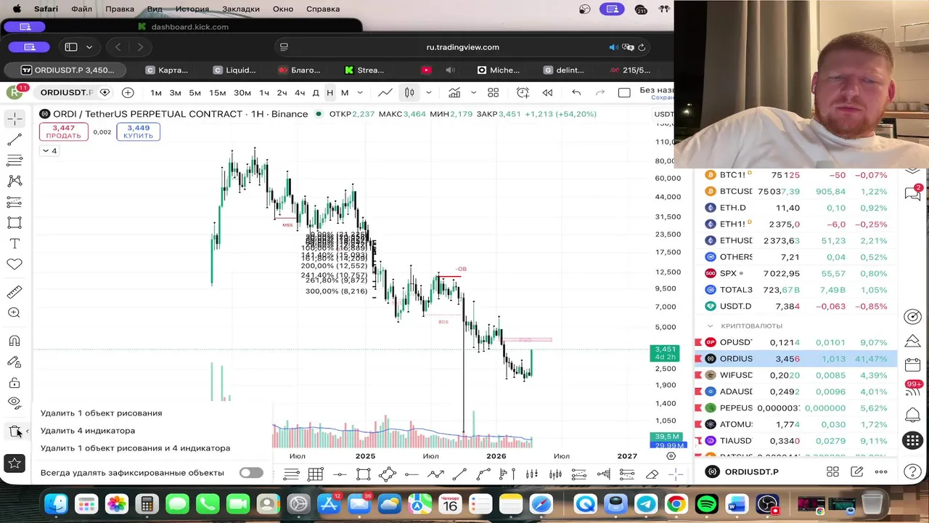Screen dimensions: 929x523
Task: Open chart type dropdown arrow
Action: click(429, 92)
